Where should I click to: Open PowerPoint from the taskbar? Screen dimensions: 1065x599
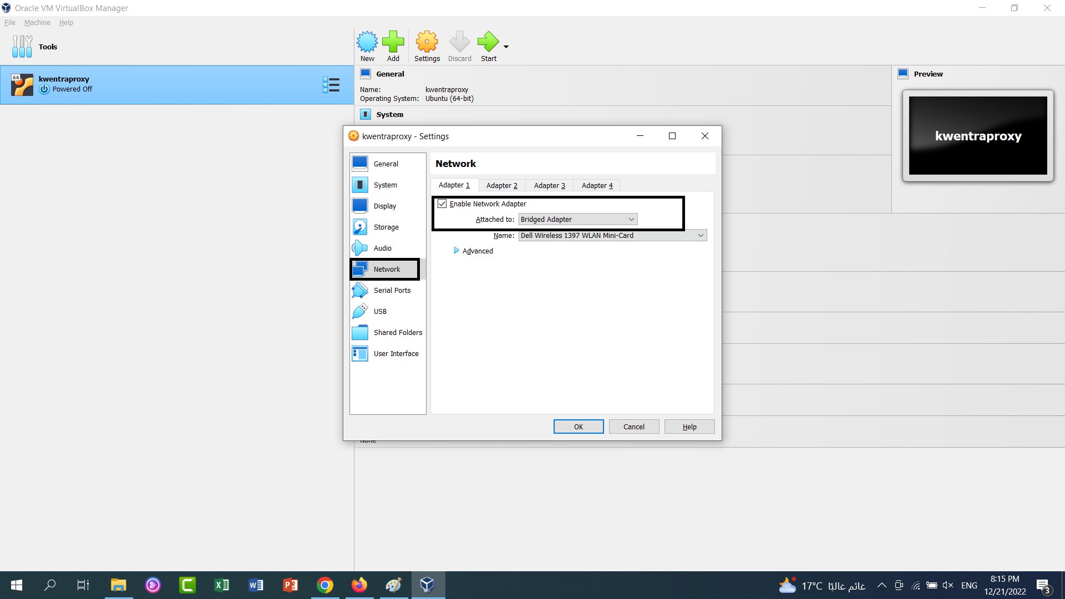291,585
